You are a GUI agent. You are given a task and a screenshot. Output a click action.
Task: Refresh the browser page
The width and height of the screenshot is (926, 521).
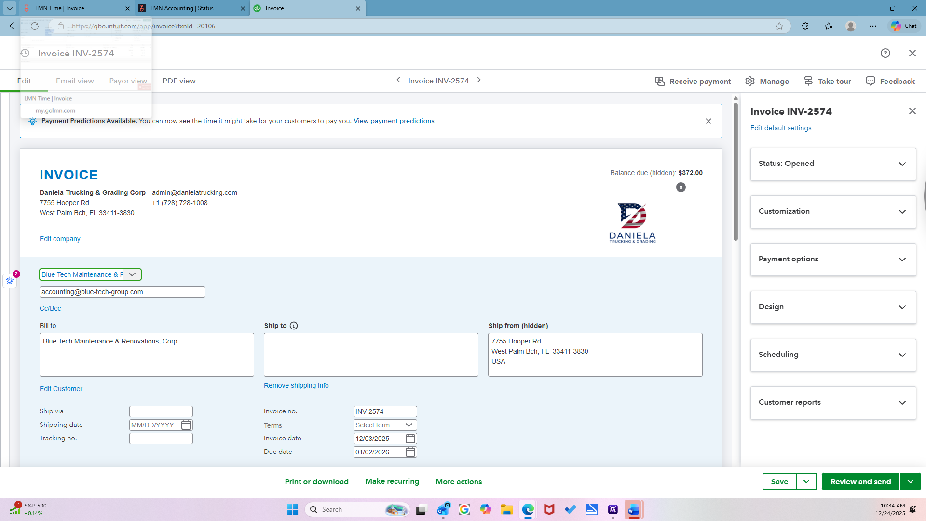pyautogui.click(x=35, y=26)
